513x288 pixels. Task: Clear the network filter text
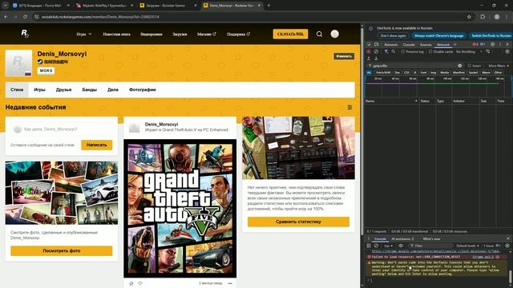click(459, 66)
